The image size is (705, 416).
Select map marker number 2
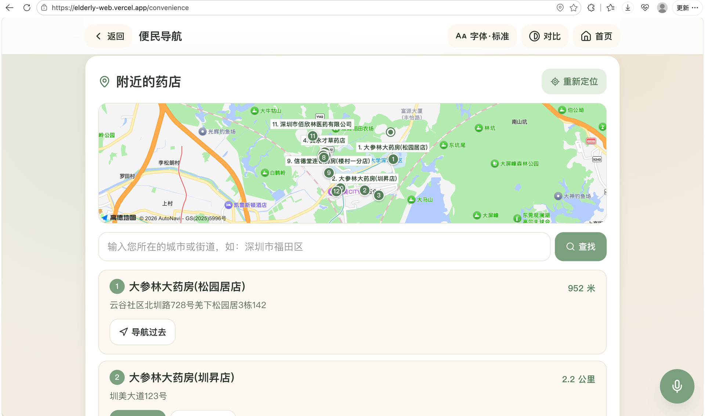[x=364, y=190]
